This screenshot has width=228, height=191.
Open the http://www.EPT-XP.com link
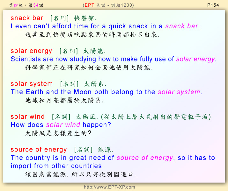coord(109,187)
